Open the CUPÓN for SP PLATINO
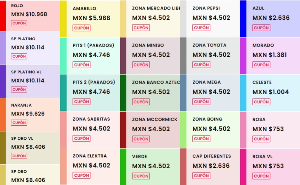The height and width of the screenshot is (185, 300). (19, 56)
